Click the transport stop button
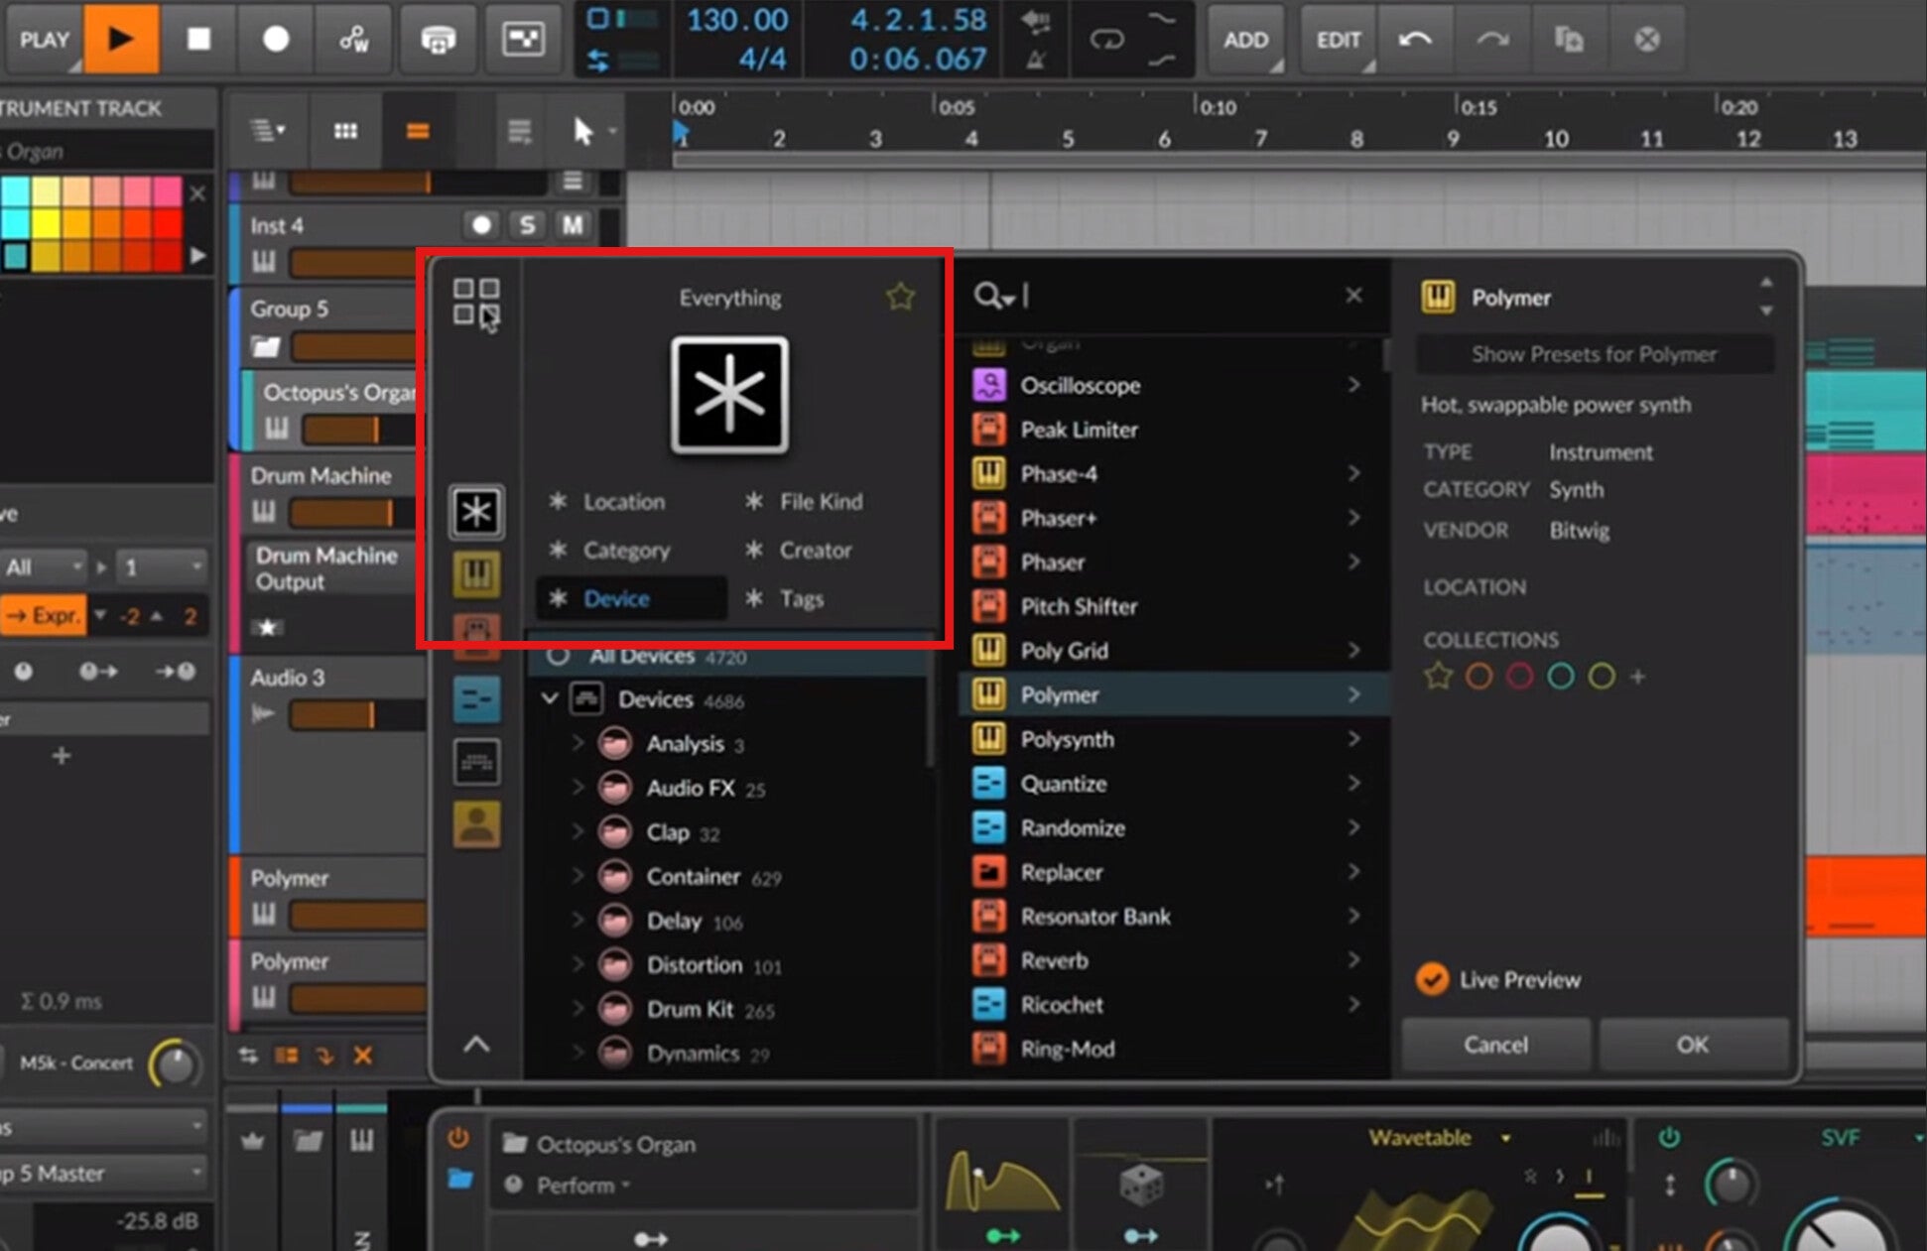Image resolution: width=1927 pixels, height=1251 pixels. coord(198,39)
